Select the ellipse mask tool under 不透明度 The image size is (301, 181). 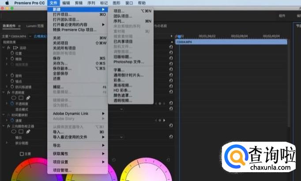(x=13, y=98)
